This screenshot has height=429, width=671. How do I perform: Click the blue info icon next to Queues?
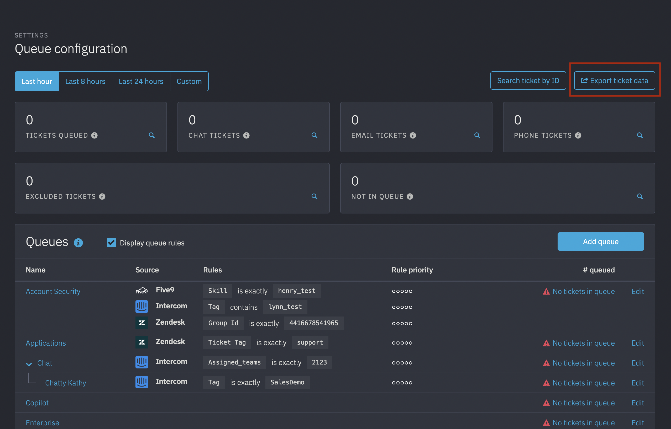pyautogui.click(x=78, y=243)
